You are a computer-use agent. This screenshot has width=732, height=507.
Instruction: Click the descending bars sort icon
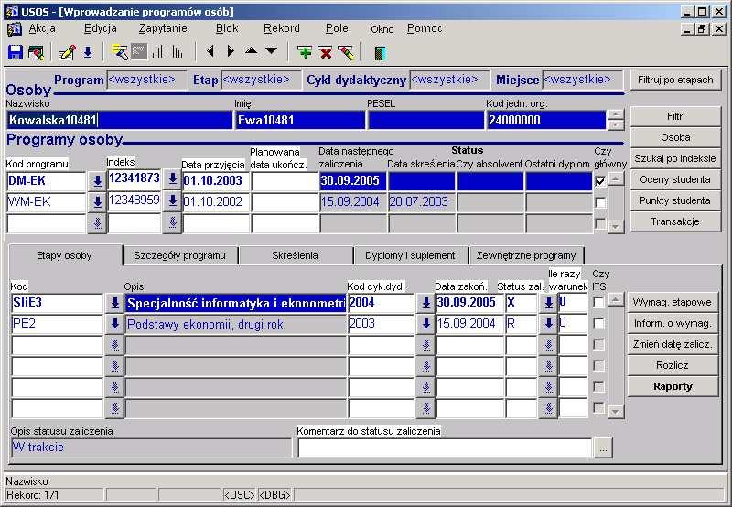(178, 51)
